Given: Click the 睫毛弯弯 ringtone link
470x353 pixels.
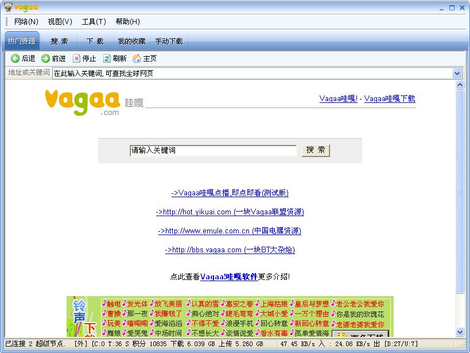Looking at the screenshot, I should coord(239,314).
